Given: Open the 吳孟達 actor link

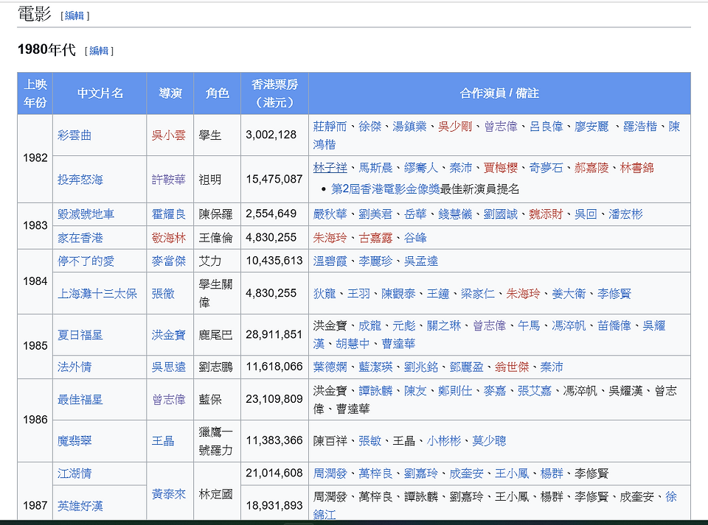Looking at the screenshot, I should pyautogui.click(x=421, y=261).
